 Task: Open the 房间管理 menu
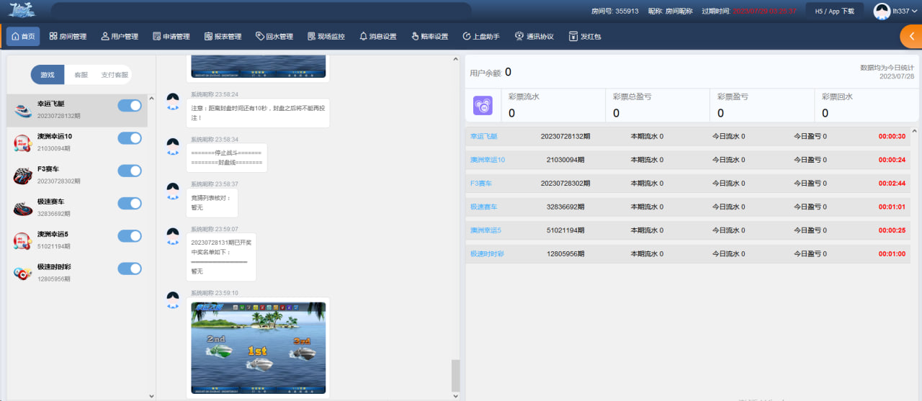(x=68, y=36)
